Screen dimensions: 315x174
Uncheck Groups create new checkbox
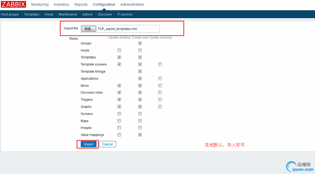[140, 43]
